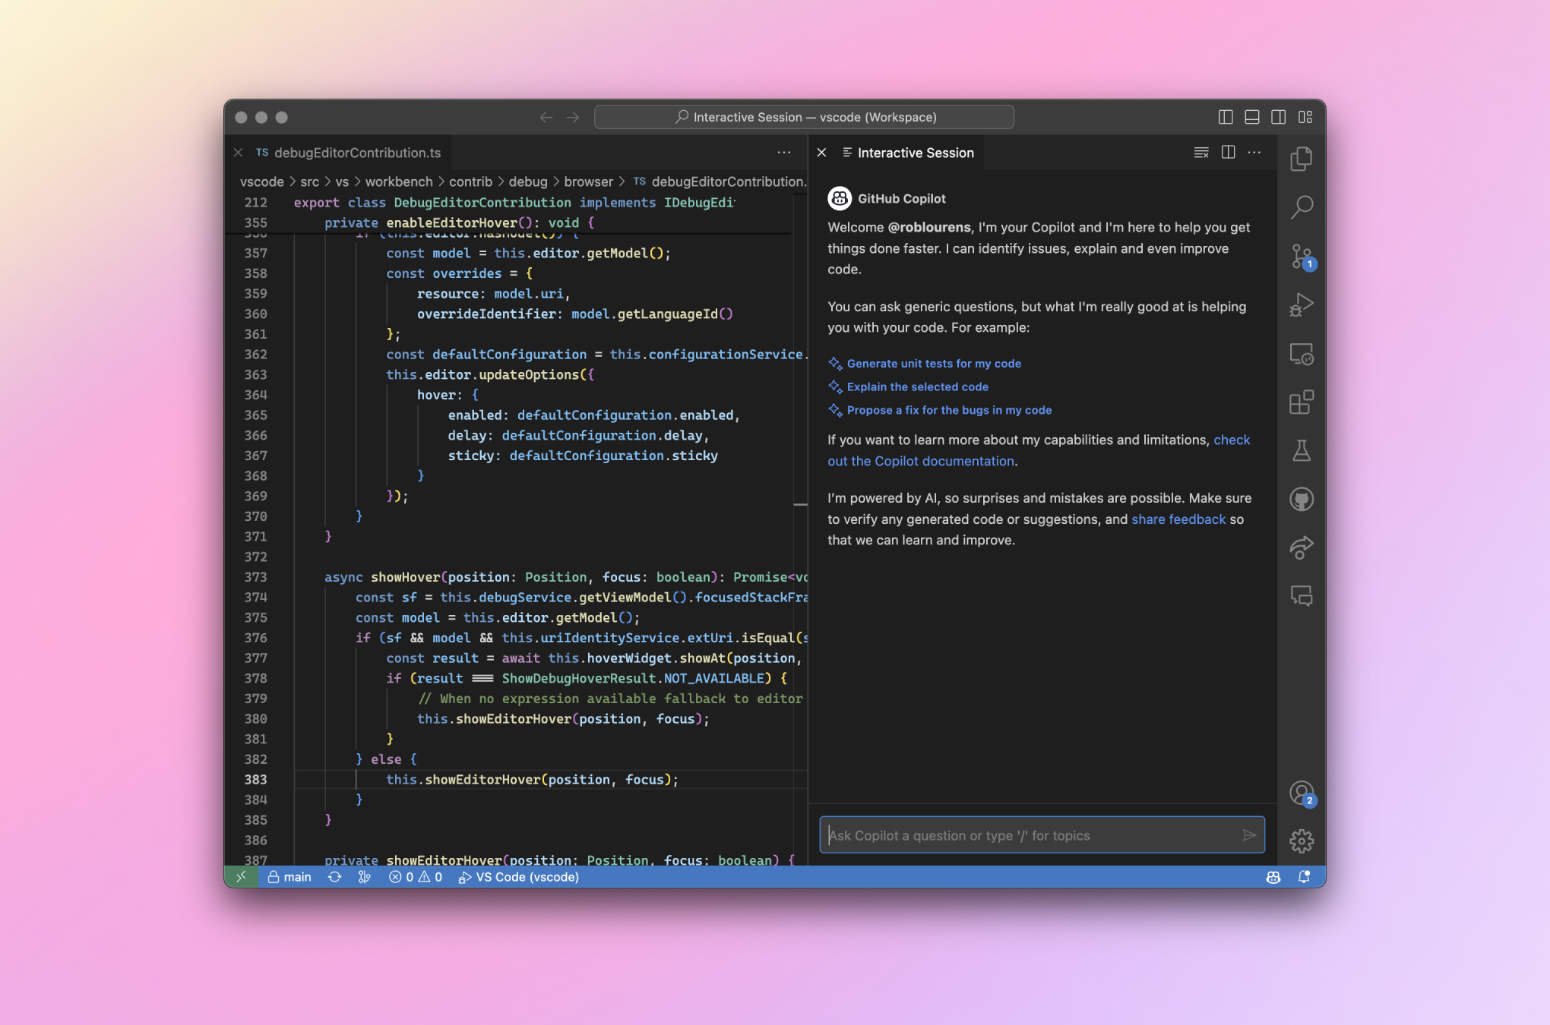The width and height of the screenshot is (1550, 1025).
Task: Open the GitHub view in the activity bar
Action: 1302,500
